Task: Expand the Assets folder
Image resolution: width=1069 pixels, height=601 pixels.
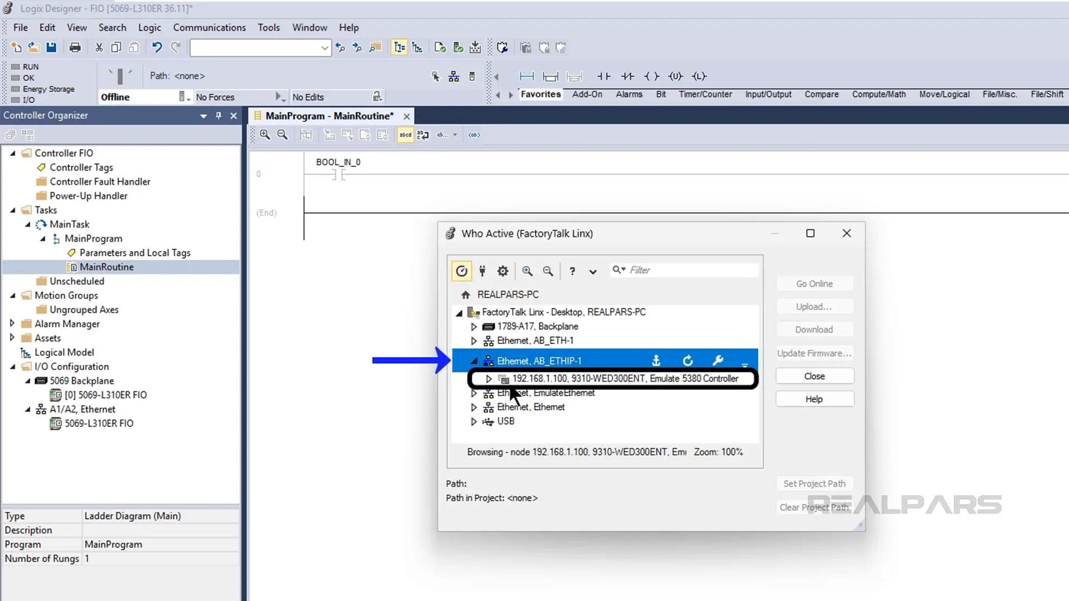Action: pyautogui.click(x=12, y=337)
